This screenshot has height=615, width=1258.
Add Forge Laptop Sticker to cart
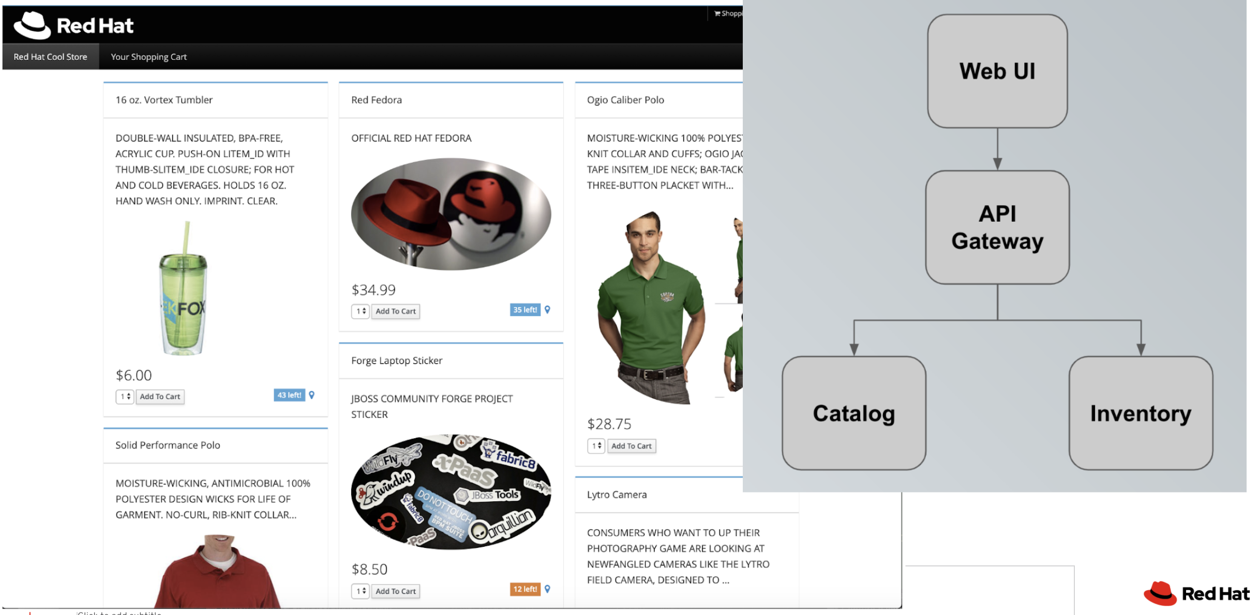pyautogui.click(x=395, y=591)
